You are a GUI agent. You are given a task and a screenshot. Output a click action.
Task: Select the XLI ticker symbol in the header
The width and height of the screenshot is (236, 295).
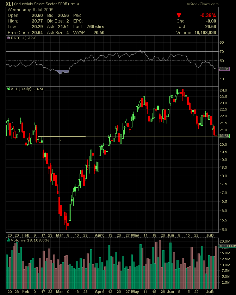(x=10, y=4)
